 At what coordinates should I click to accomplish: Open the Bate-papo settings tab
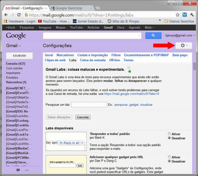[180, 55]
